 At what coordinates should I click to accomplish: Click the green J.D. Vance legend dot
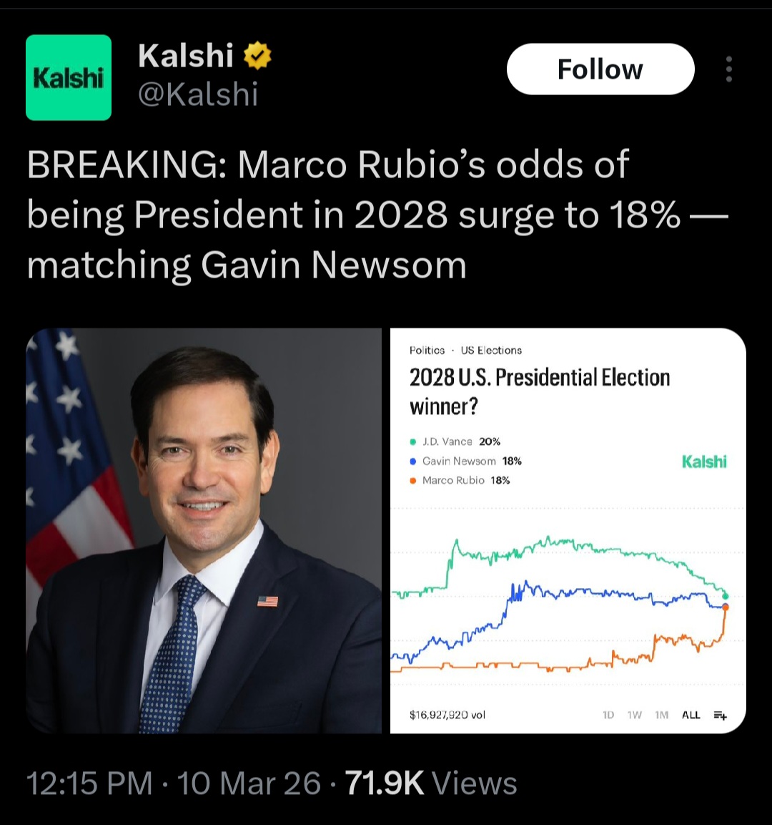point(413,442)
